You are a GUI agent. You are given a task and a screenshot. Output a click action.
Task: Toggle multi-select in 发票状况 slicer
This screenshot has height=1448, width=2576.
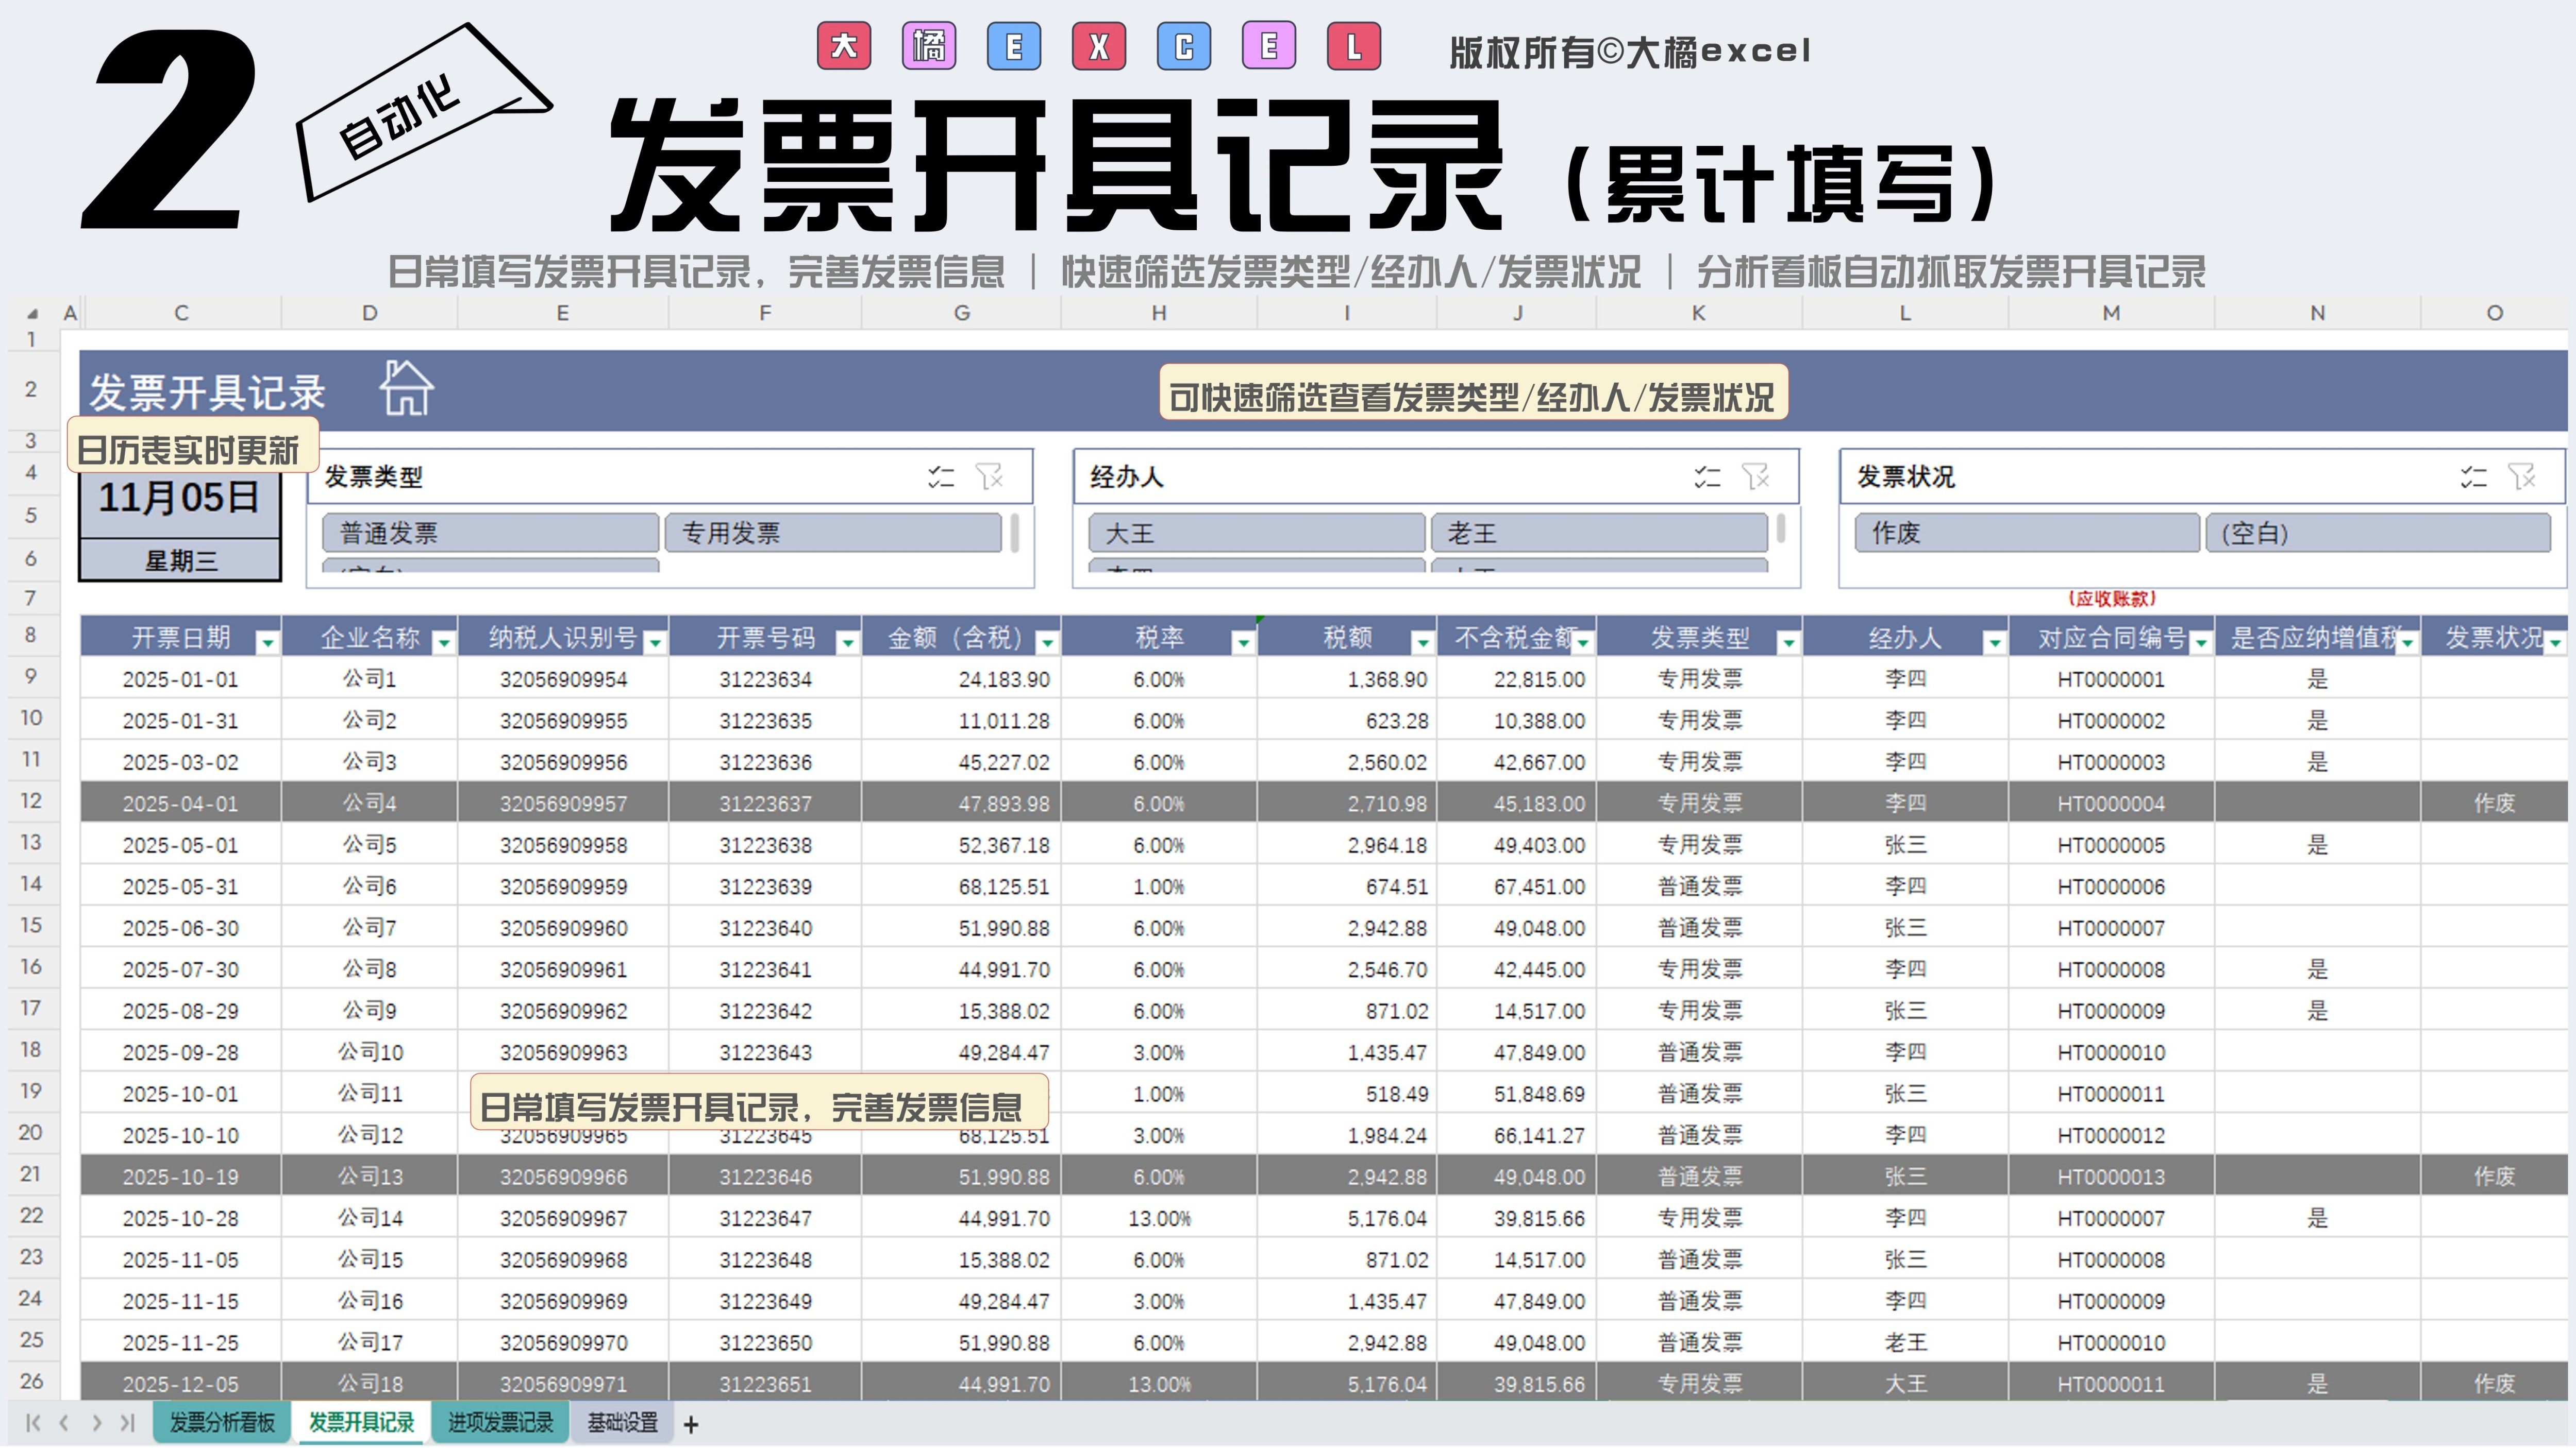(2473, 476)
